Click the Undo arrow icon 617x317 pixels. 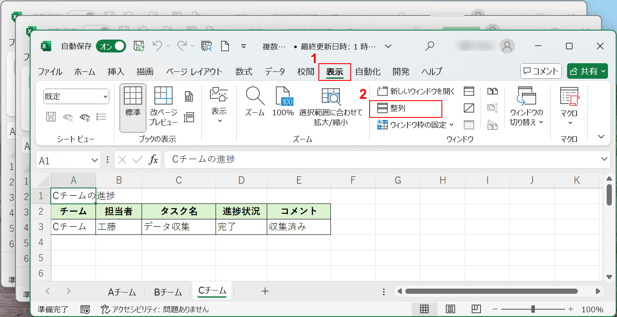pyautogui.click(x=157, y=46)
